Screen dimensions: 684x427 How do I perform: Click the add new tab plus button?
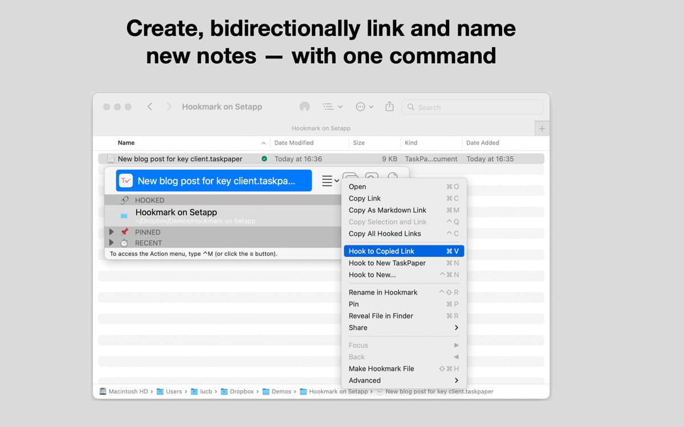click(x=541, y=129)
